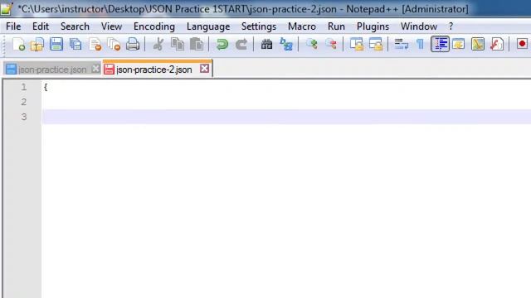Click the Notepad++ title bar icon
The image size is (531, 298).
7,9
